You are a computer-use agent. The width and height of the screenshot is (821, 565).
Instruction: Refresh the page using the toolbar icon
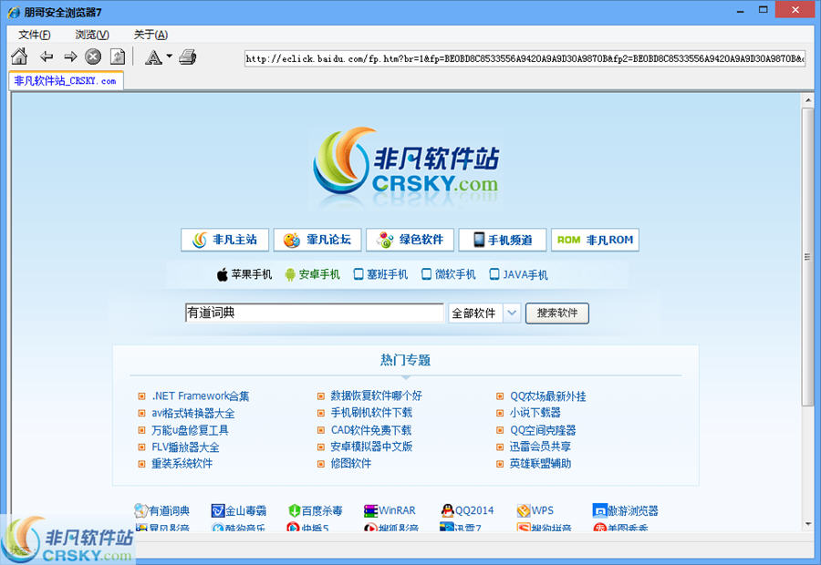pos(118,56)
